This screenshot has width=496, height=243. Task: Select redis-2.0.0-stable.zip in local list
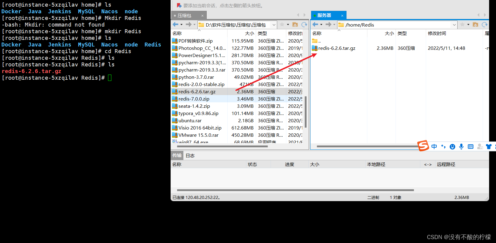202,84
